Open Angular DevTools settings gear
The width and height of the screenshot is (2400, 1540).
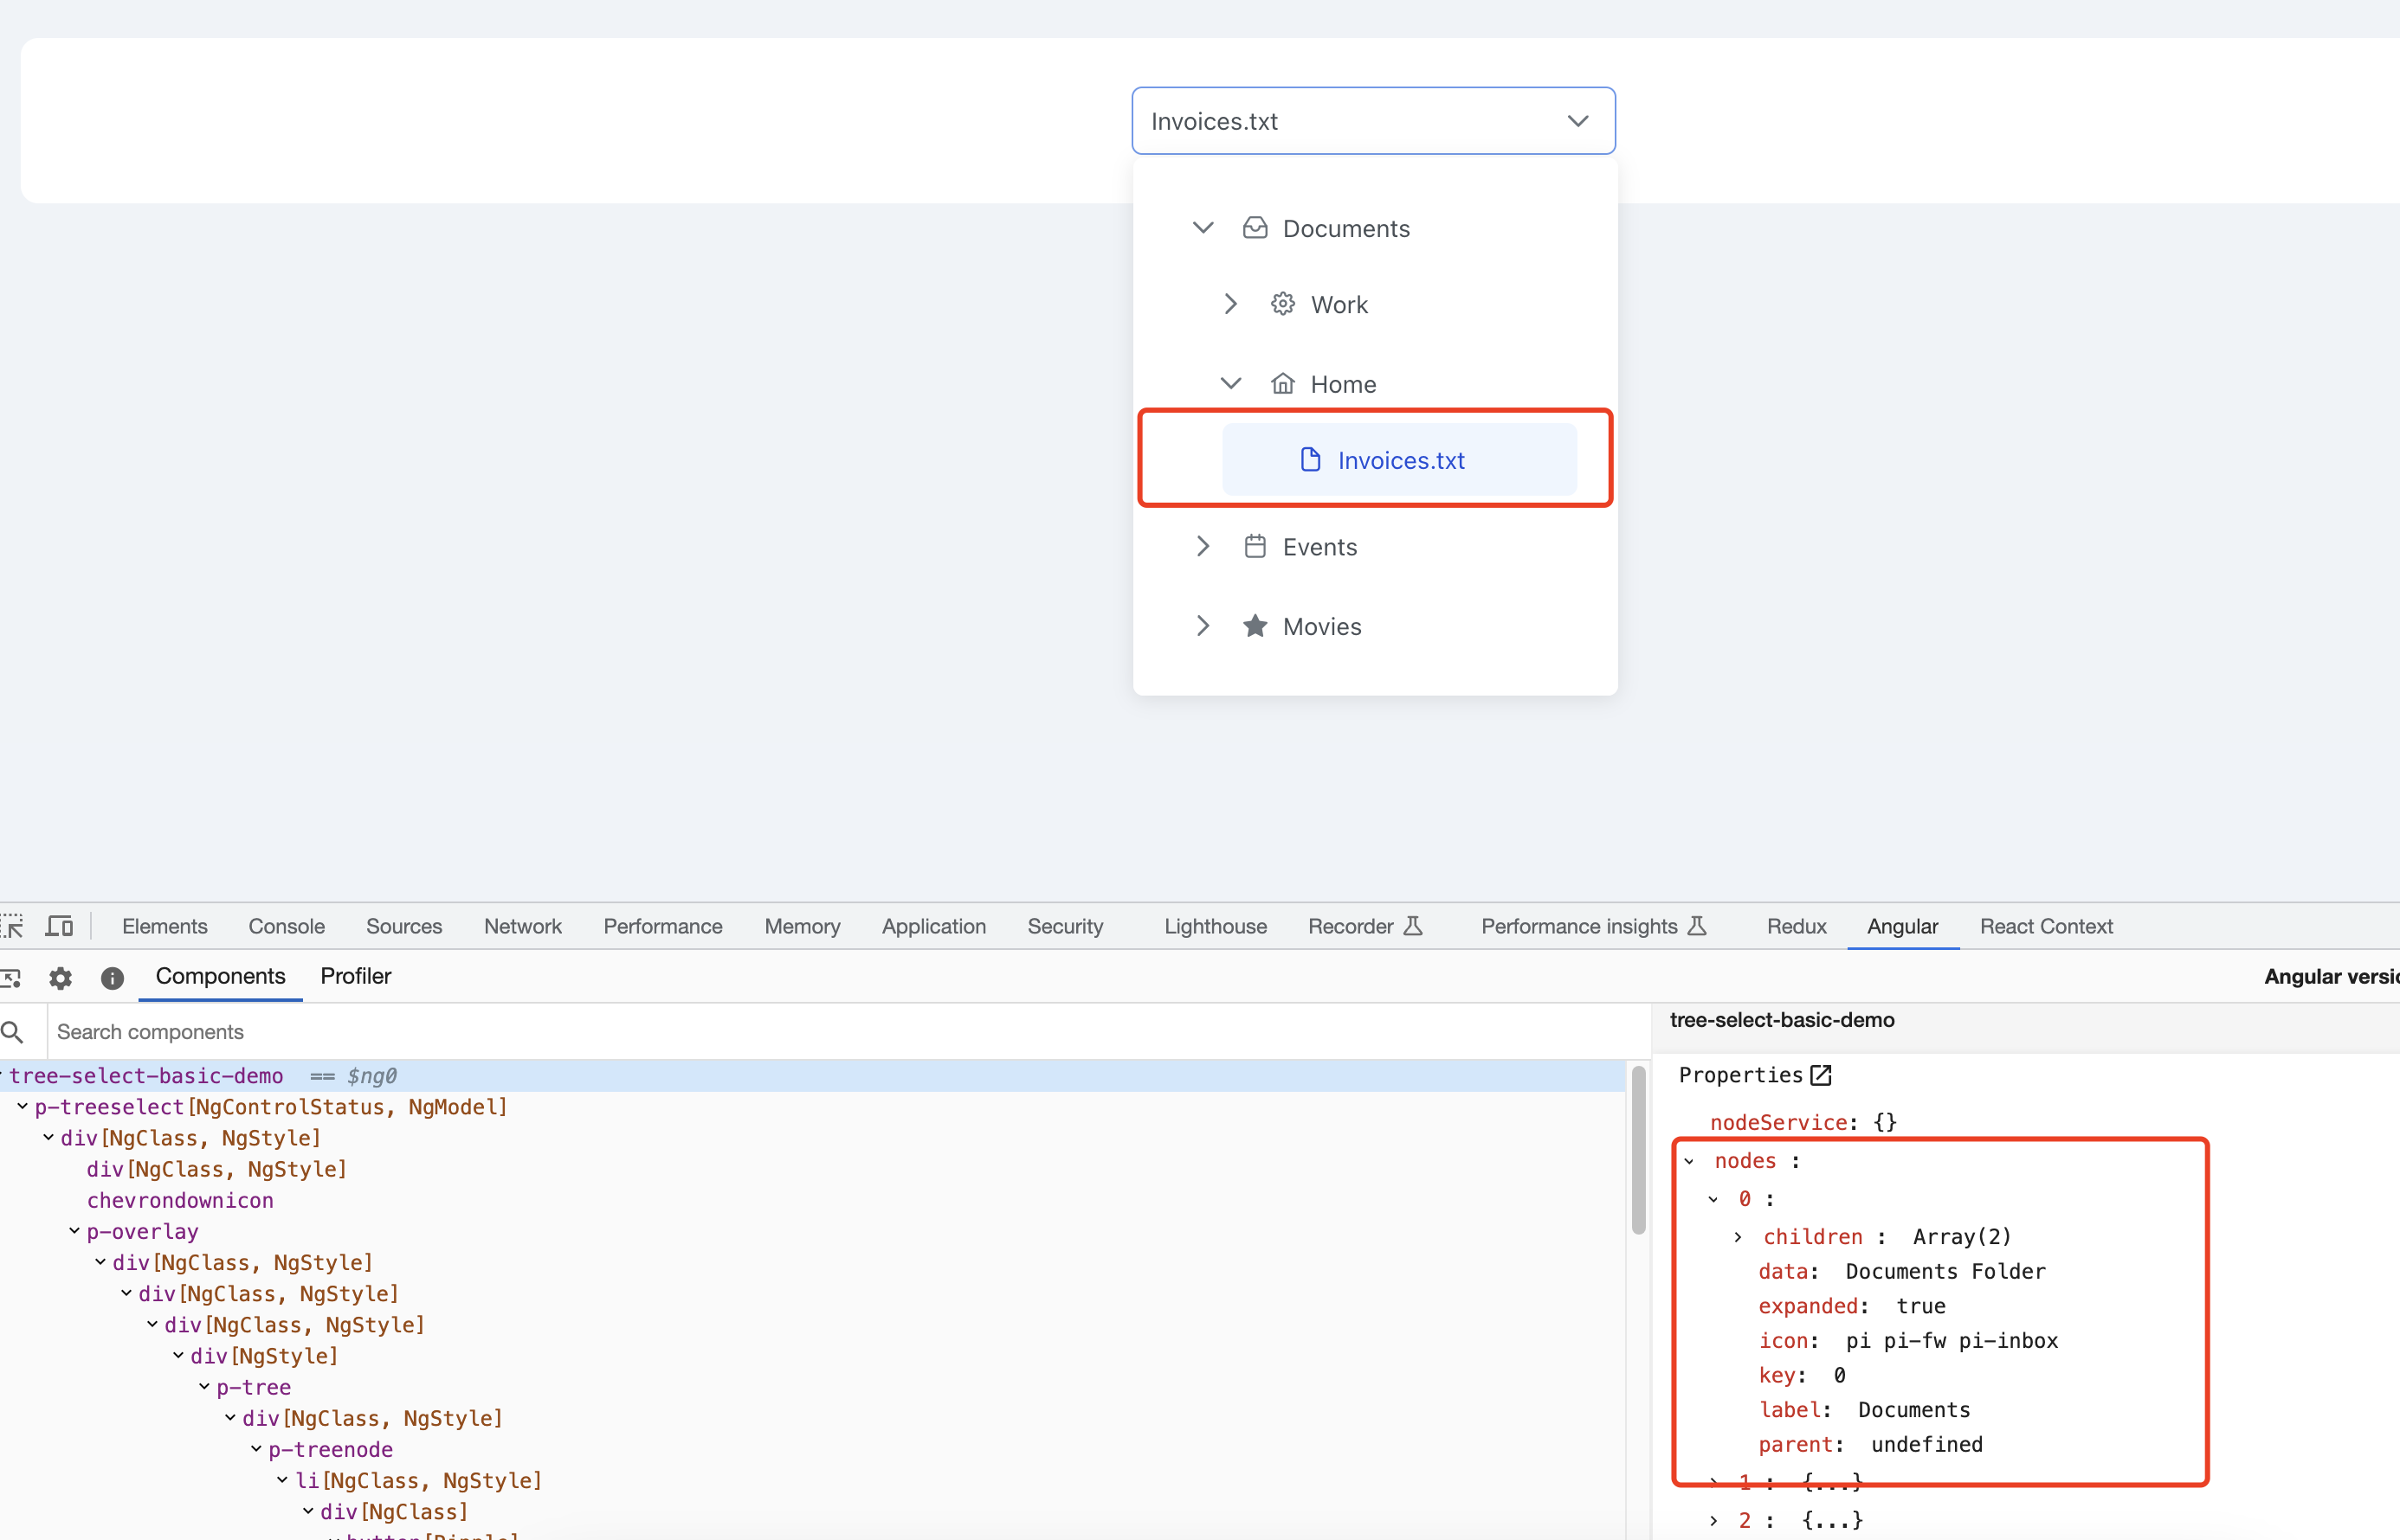pyautogui.click(x=60, y=978)
